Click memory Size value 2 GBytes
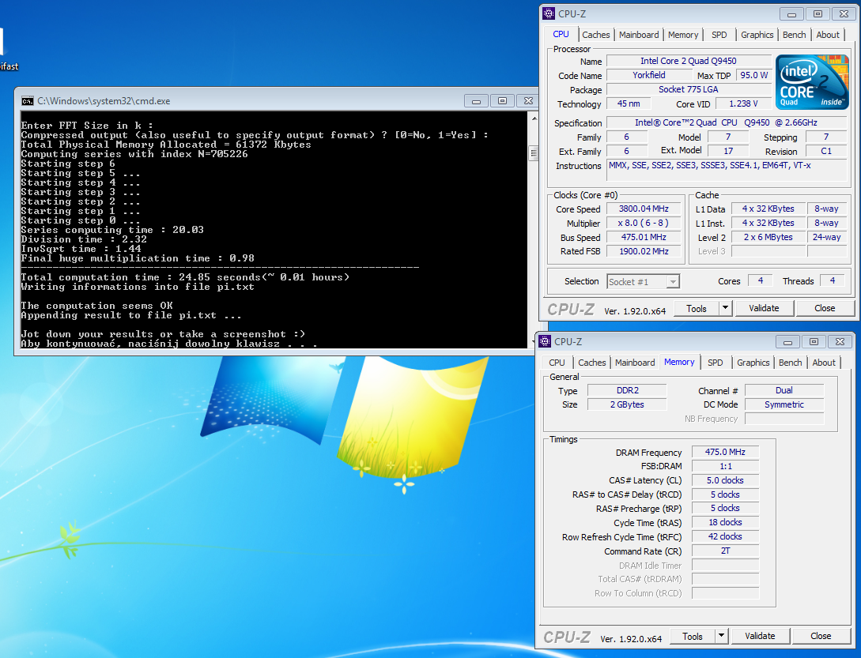The height and width of the screenshot is (658, 861). [627, 404]
